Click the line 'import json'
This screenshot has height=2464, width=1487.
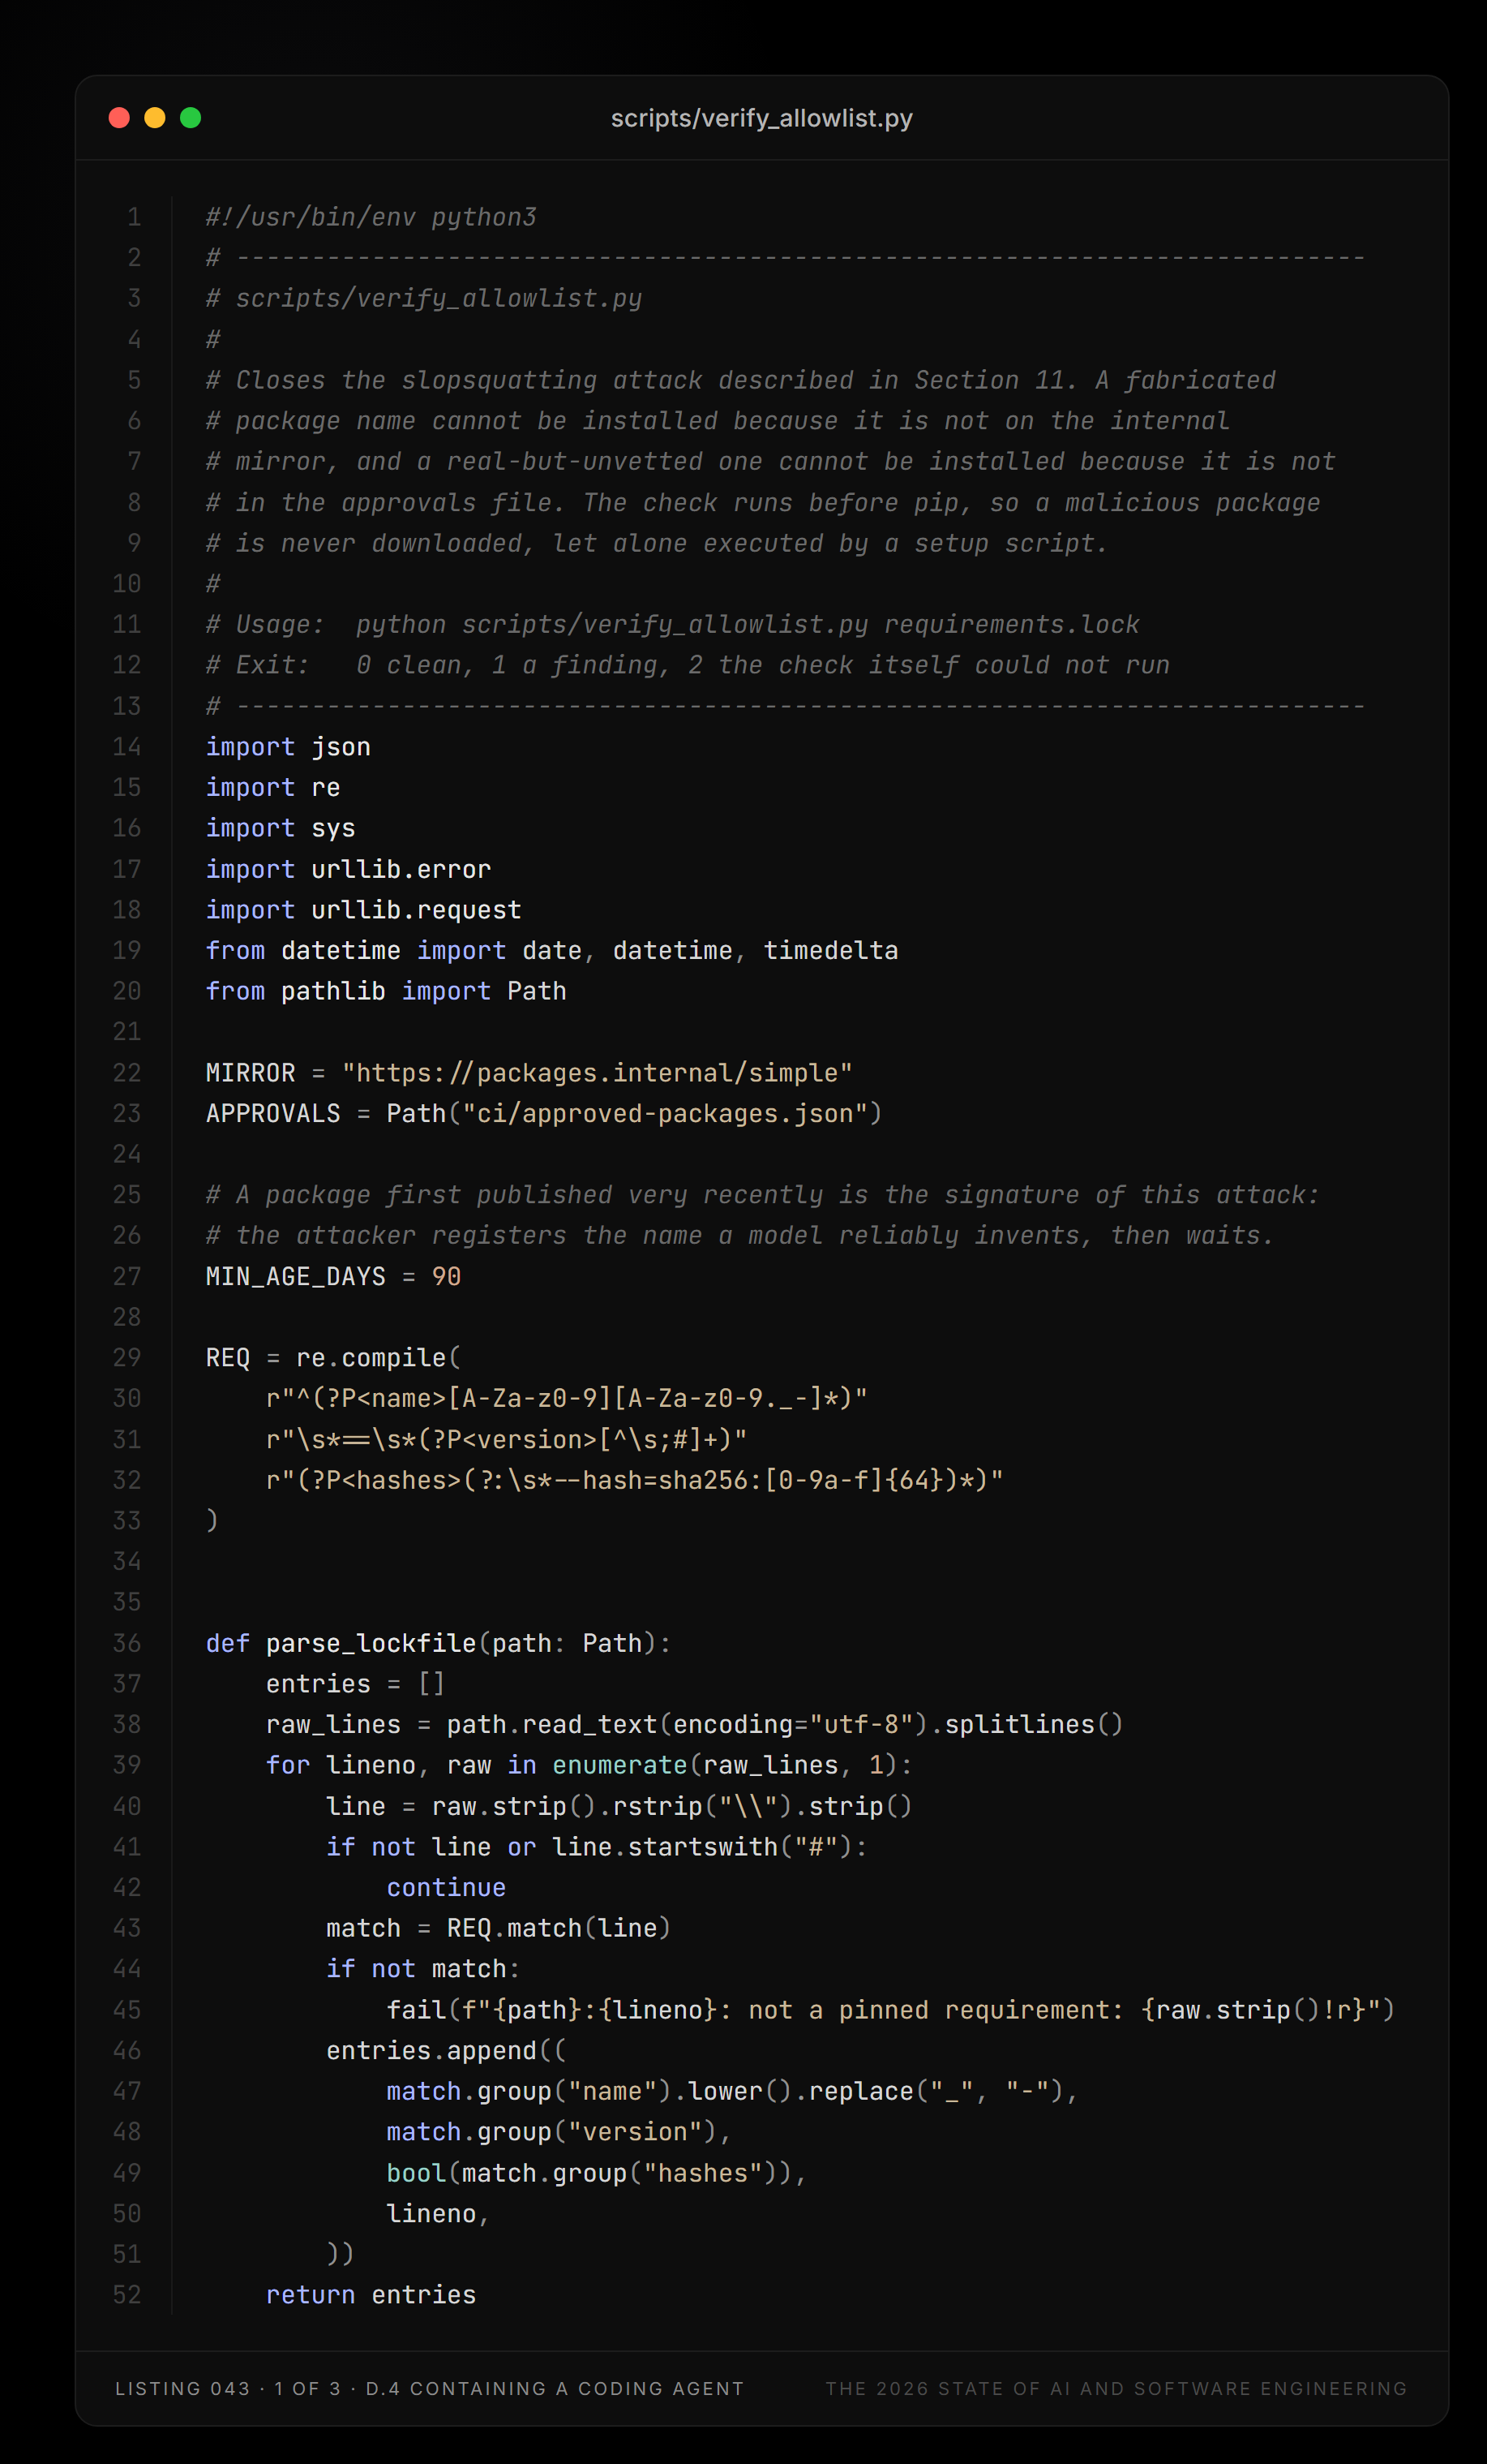click(x=288, y=747)
